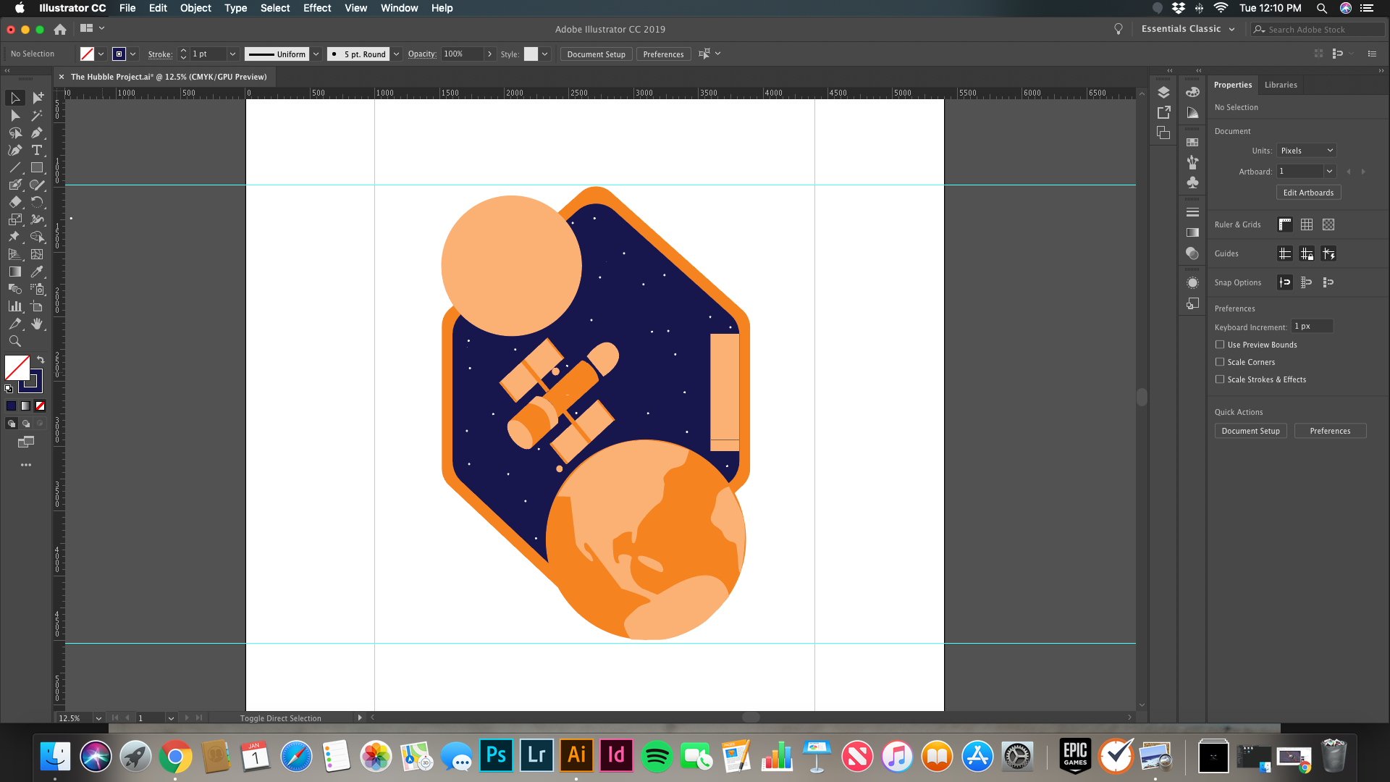Open the zoom level 12.5% dropdown
This screenshot has height=782, width=1390.
tap(98, 718)
